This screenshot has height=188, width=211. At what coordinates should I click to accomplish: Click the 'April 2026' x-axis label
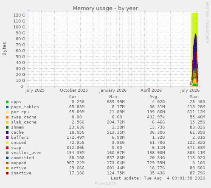[x=151, y=90]
